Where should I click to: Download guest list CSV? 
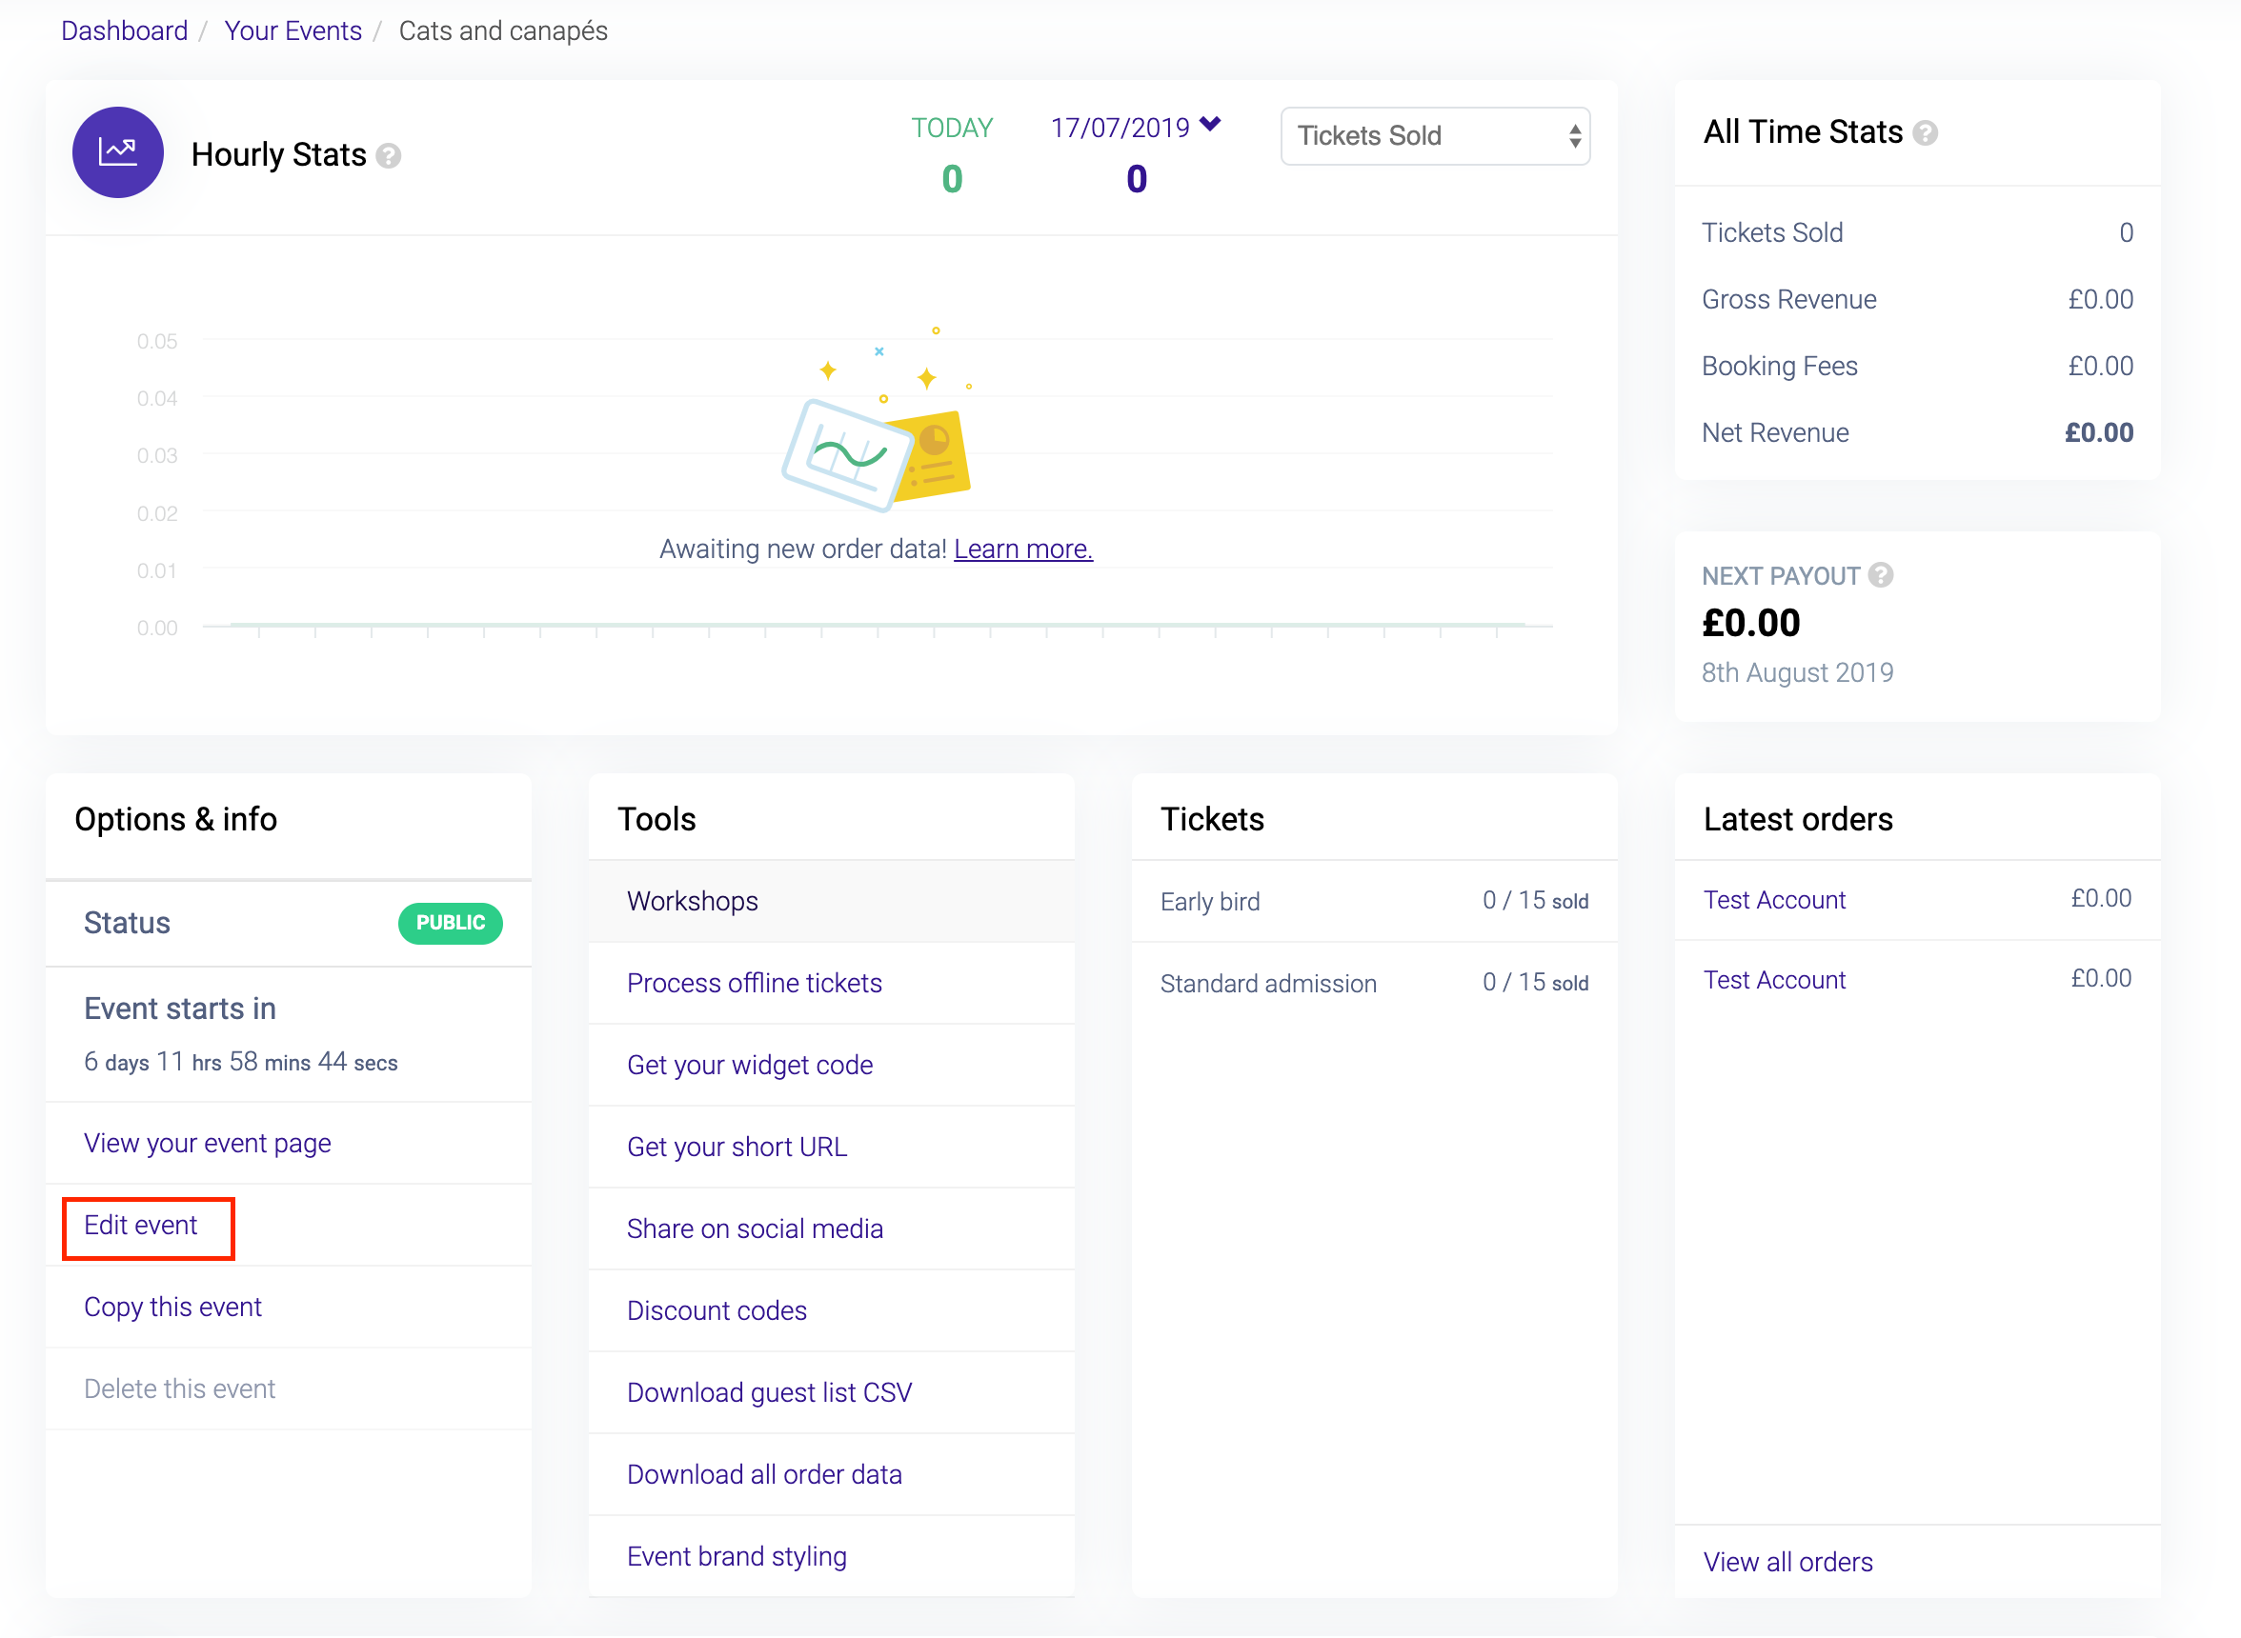pos(769,1392)
